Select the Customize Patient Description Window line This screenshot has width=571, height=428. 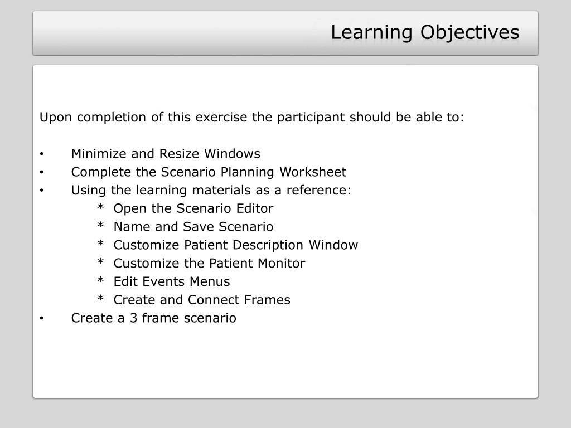pyautogui.click(x=236, y=245)
